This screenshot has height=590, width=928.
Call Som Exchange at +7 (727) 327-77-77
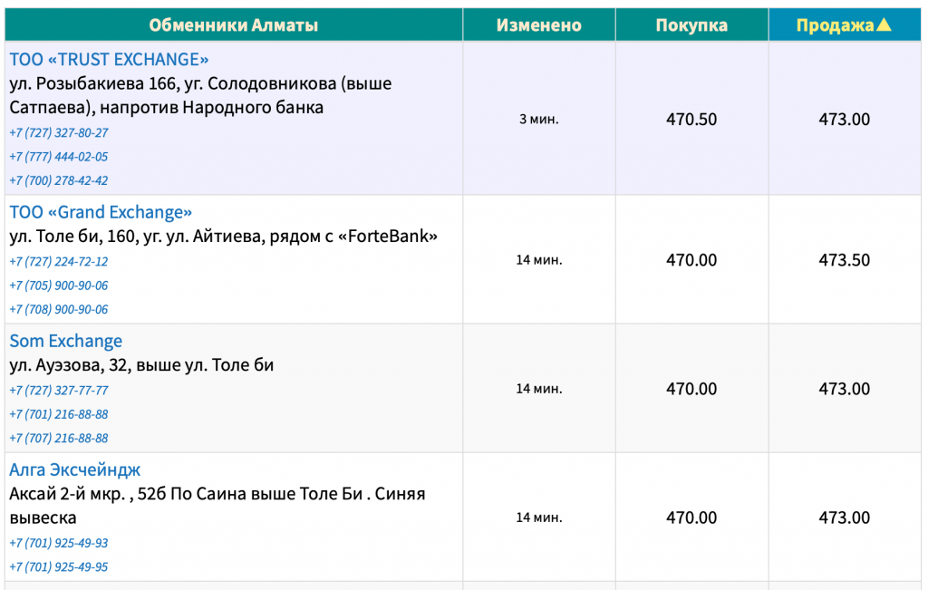(59, 391)
